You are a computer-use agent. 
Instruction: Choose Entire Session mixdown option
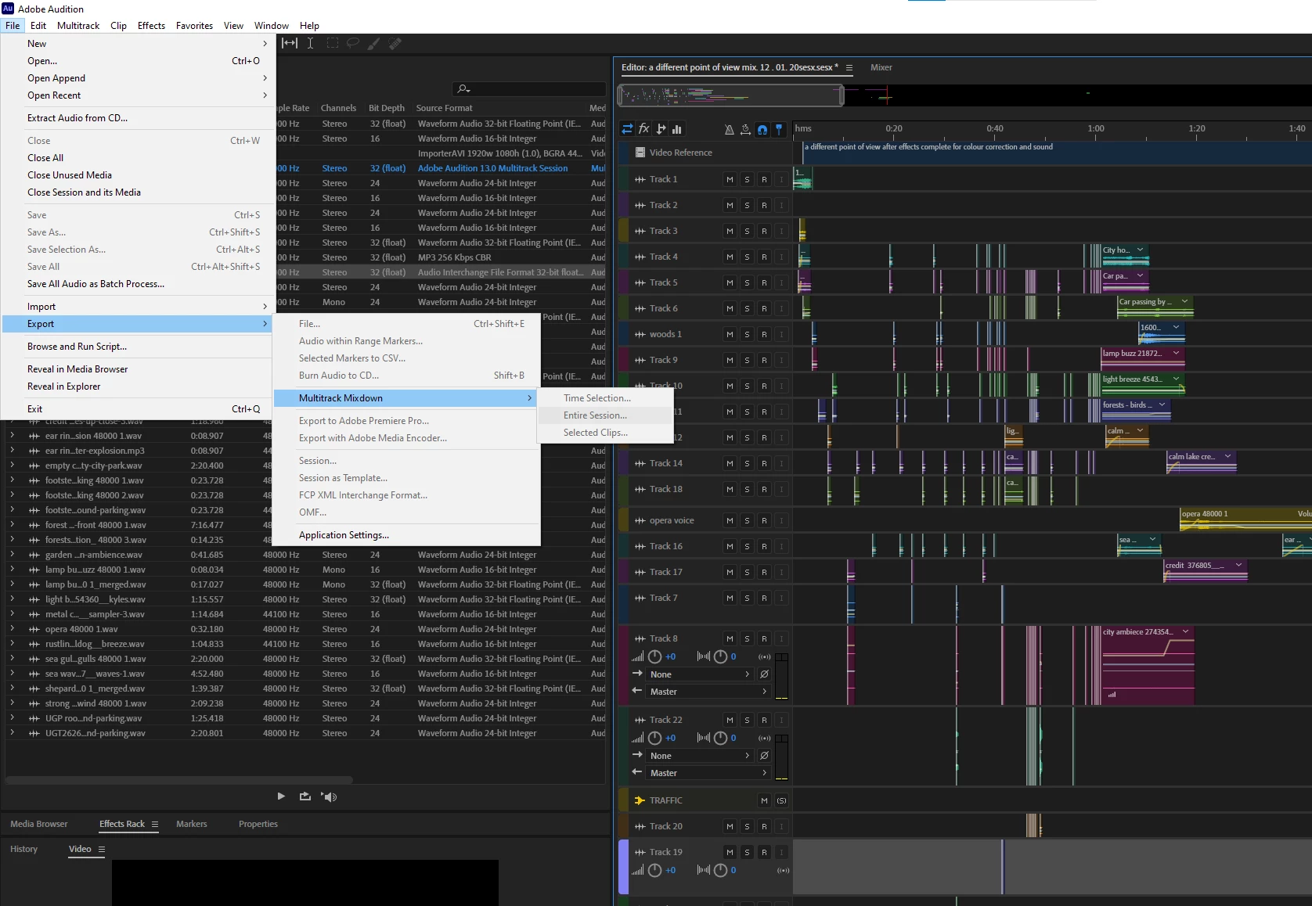605,415
